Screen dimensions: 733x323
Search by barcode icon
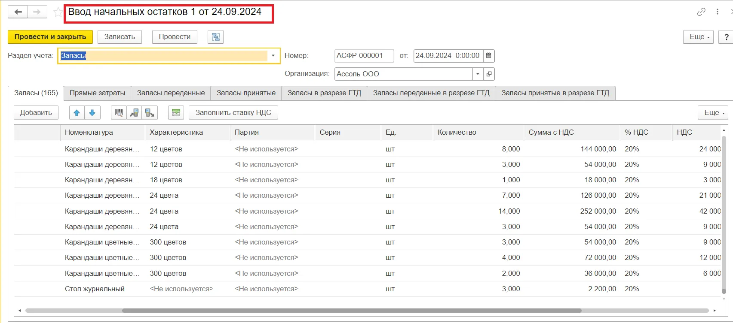coord(119,113)
